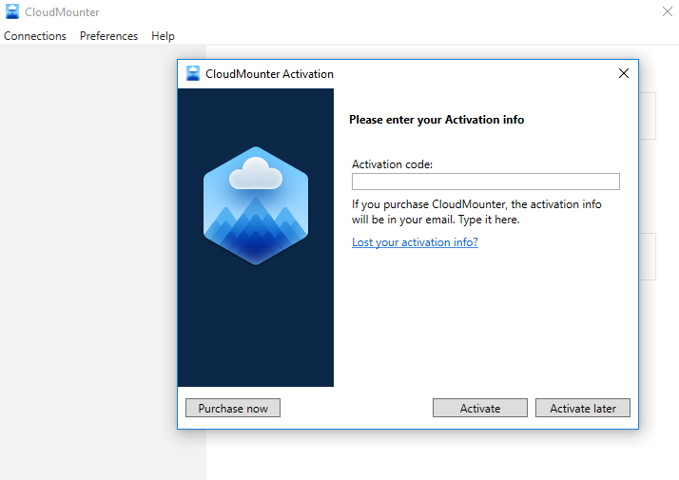
Task: Click the Activation code input field
Action: (485, 182)
